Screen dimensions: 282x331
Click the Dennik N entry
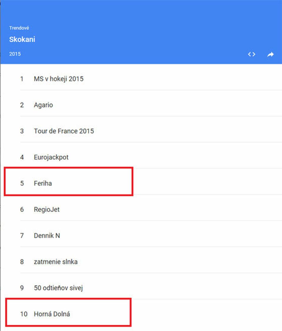tap(47, 236)
